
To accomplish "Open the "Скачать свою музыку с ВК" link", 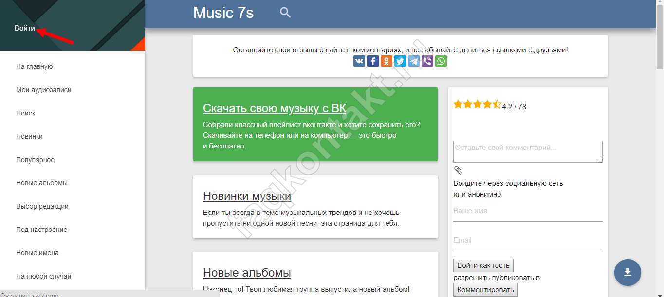I will (275, 108).
